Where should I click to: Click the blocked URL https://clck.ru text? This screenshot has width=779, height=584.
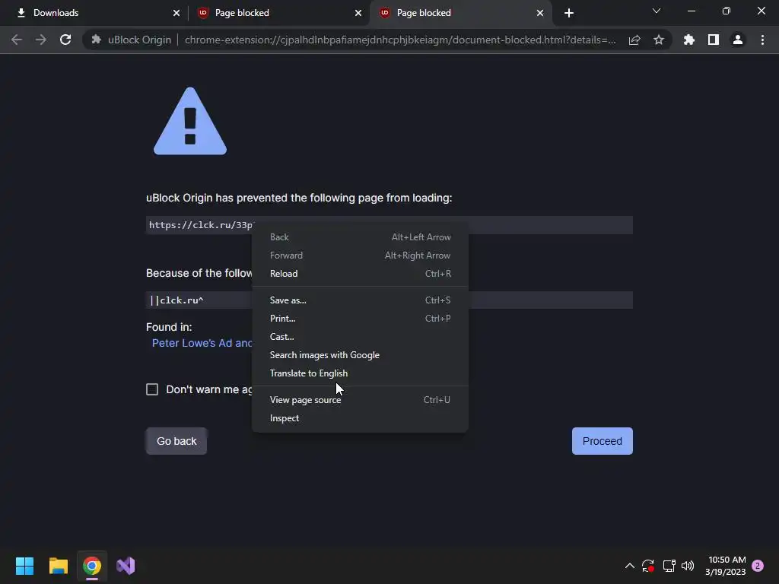(x=201, y=225)
